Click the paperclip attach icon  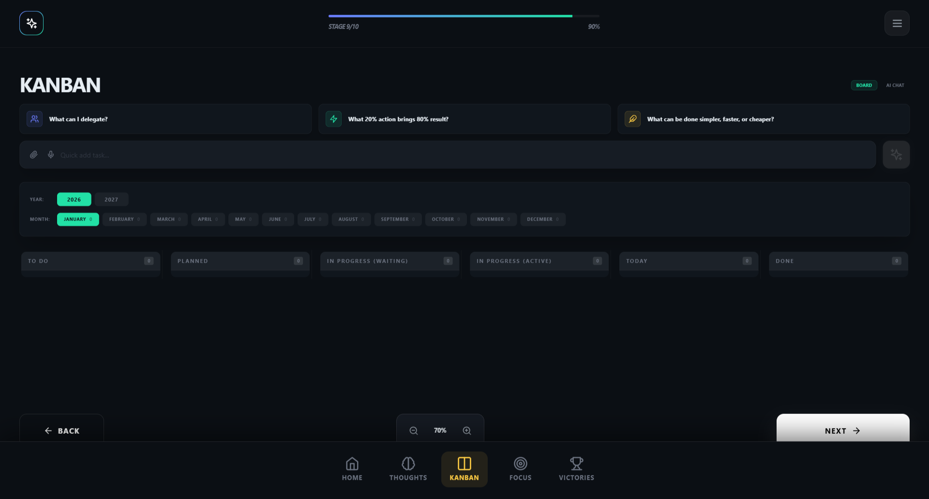click(x=33, y=155)
